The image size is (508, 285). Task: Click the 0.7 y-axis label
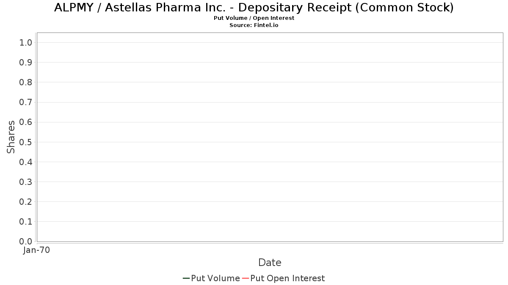point(26,102)
